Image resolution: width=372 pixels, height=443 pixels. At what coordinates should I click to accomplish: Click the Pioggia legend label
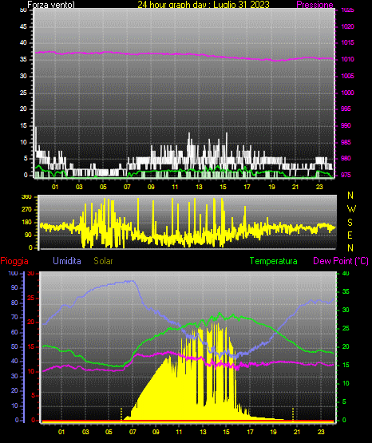pyautogui.click(x=14, y=261)
